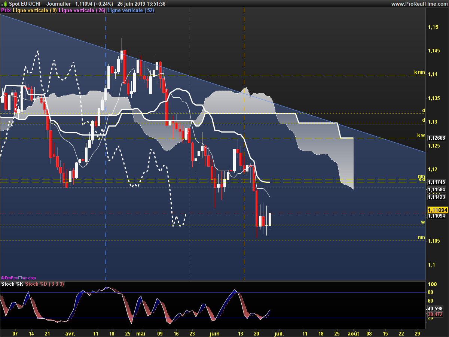Select the Ligne verticale (52) label
Viewport: 449px width, 337px height.
pos(131,10)
